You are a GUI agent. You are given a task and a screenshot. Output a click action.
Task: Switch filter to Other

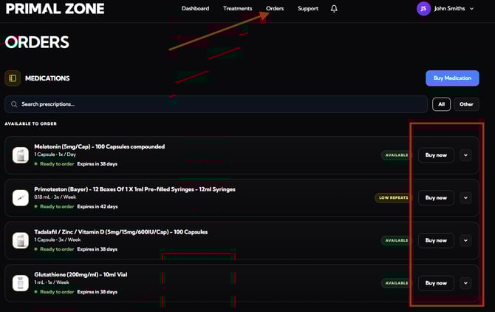[466, 104]
